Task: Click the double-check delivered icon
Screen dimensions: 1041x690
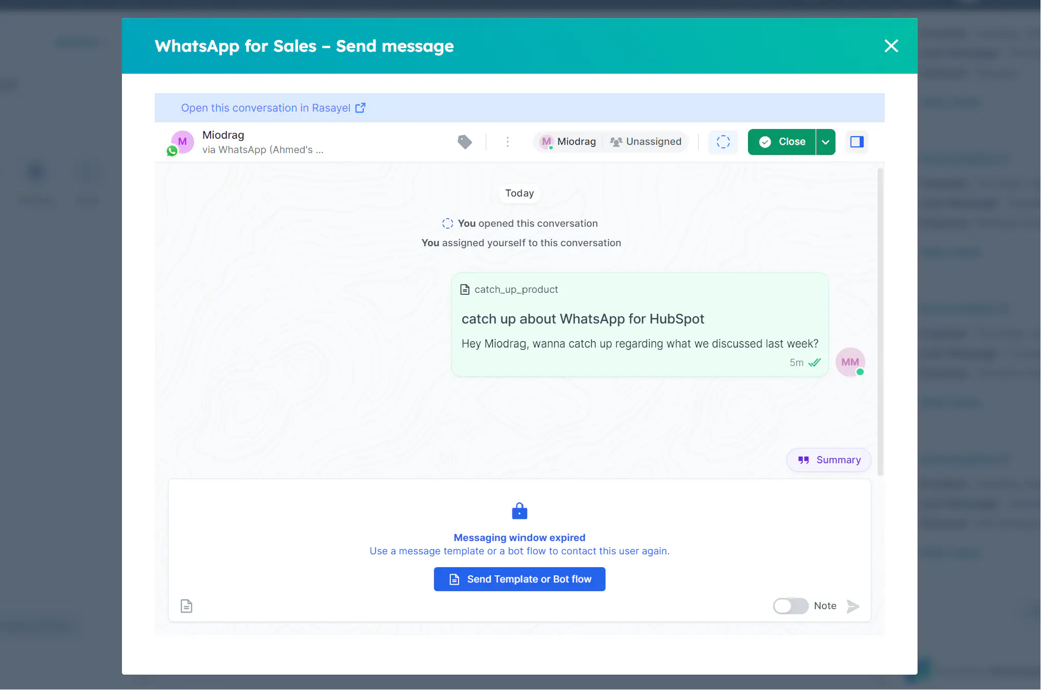Action: [815, 362]
